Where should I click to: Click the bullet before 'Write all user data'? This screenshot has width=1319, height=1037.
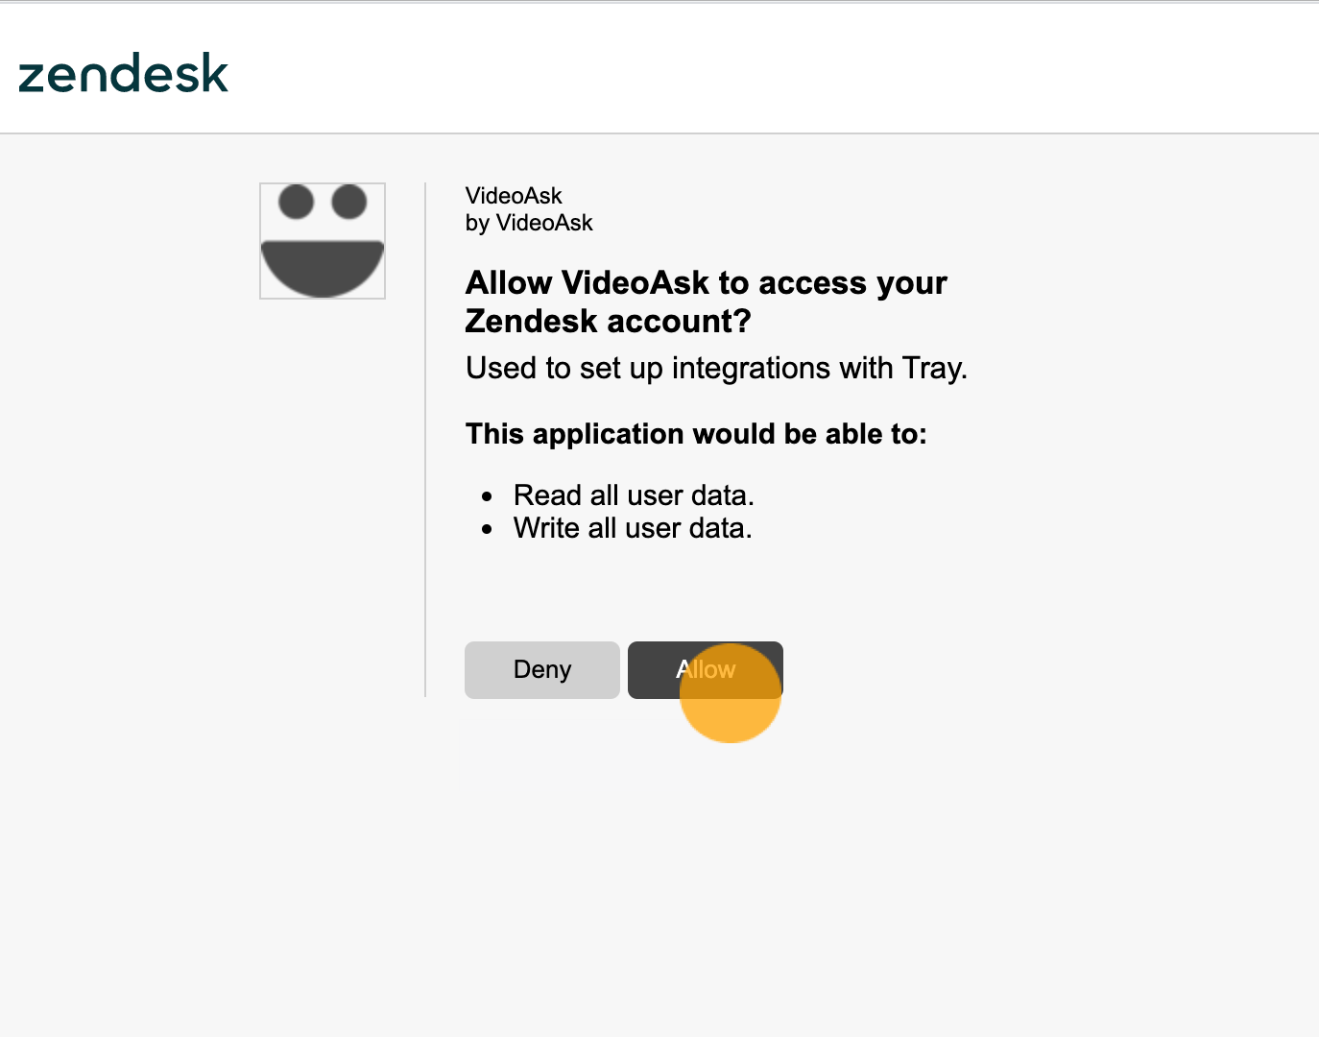click(488, 529)
